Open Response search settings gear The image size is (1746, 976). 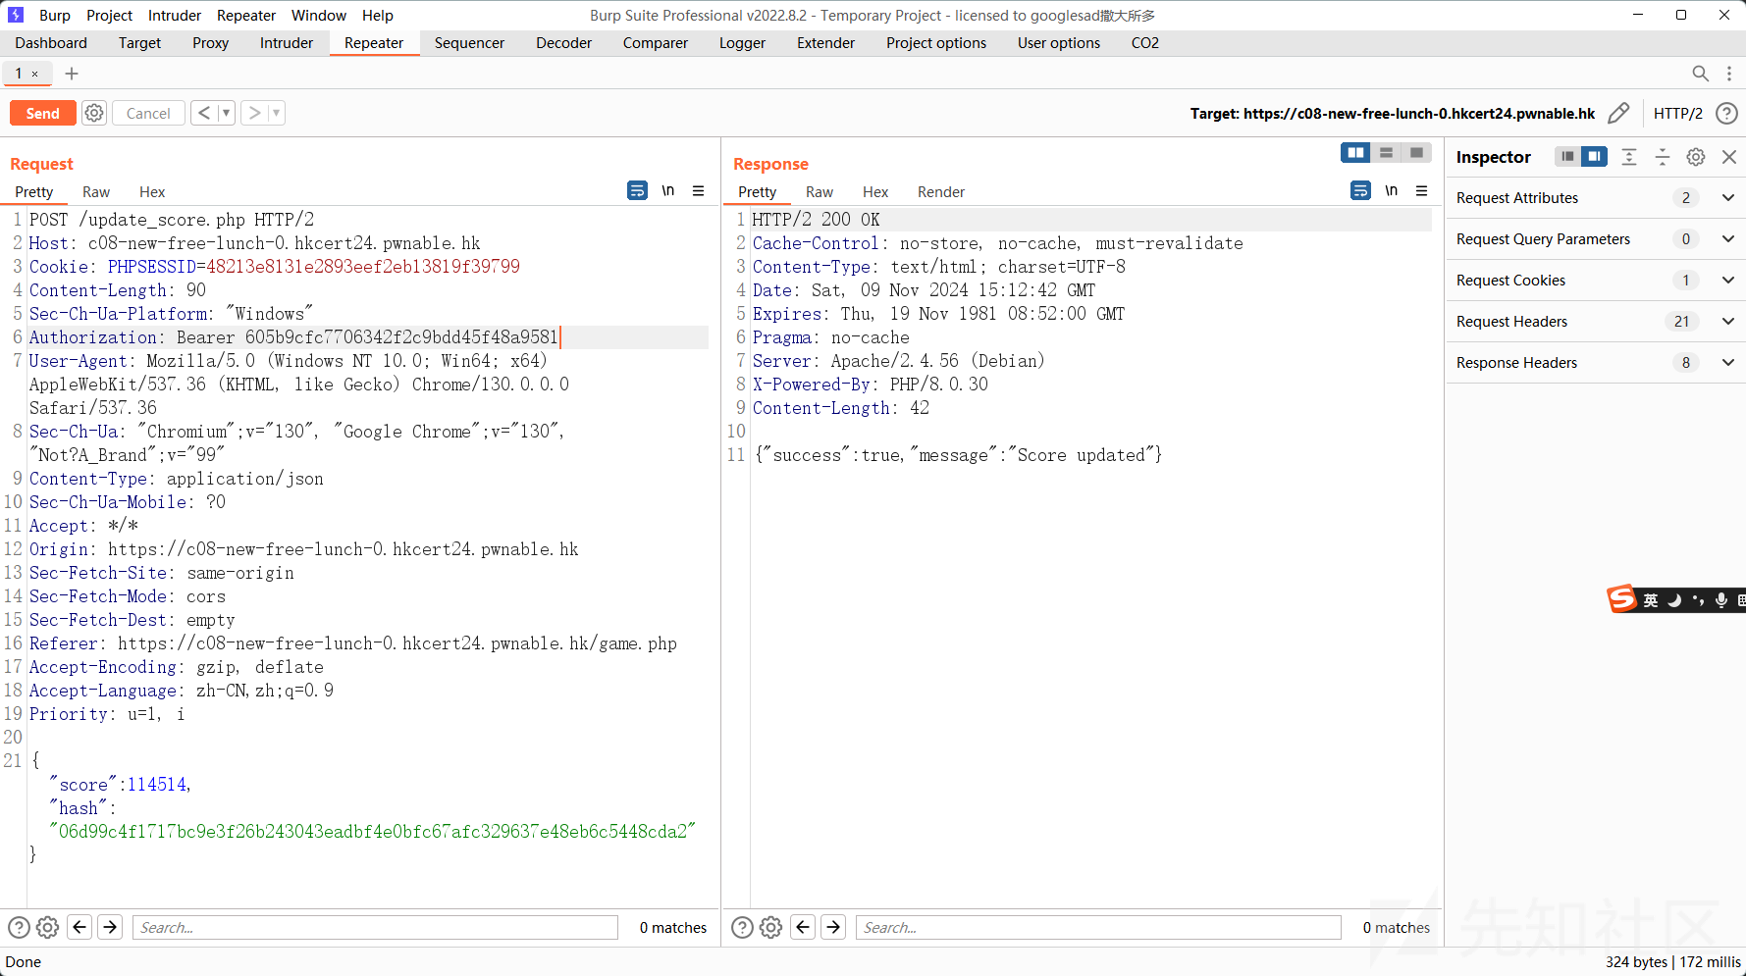click(x=770, y=927)
